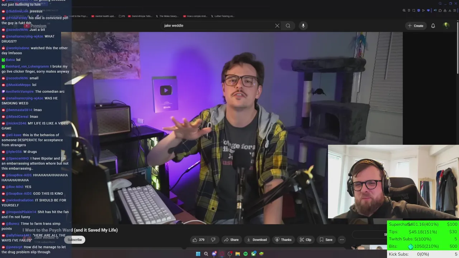The height and width of the screenshot is (258, 459).
Task: Open 'Luther Fenring on...' X bookmark
Action: click(223, 16)
